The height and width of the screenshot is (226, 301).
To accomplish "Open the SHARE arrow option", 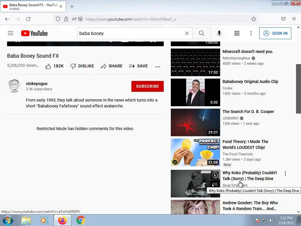I will (x=111, y=66).
